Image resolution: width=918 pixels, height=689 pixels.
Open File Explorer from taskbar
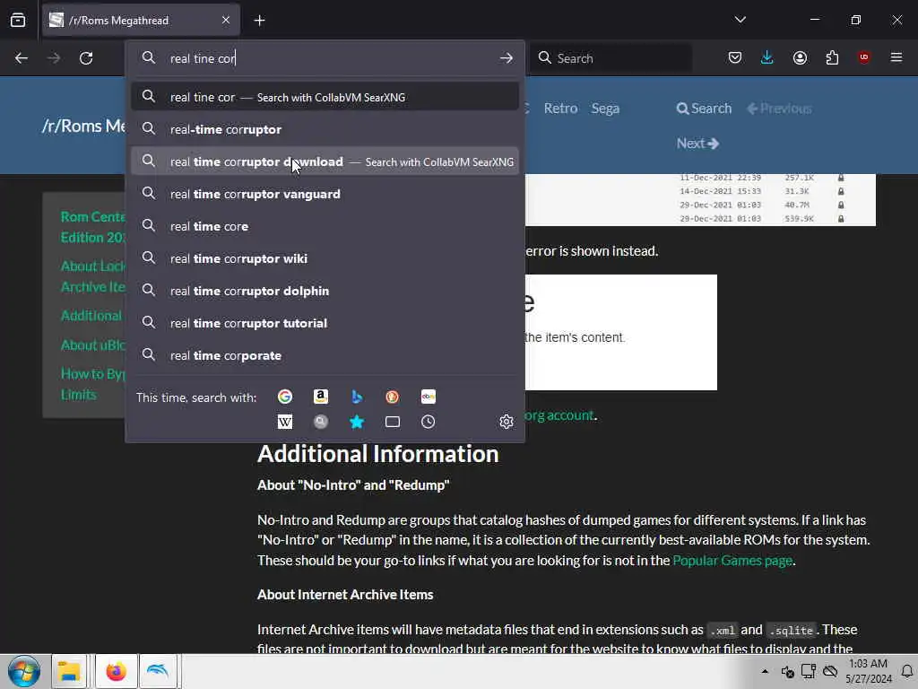(68, 671)
